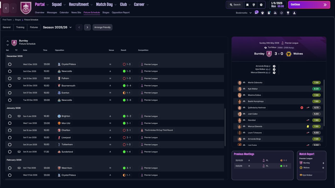Viewport: 335px width, 188px height.
Task: Open the 9+ messages notification icon
Action: coord(256,13)
